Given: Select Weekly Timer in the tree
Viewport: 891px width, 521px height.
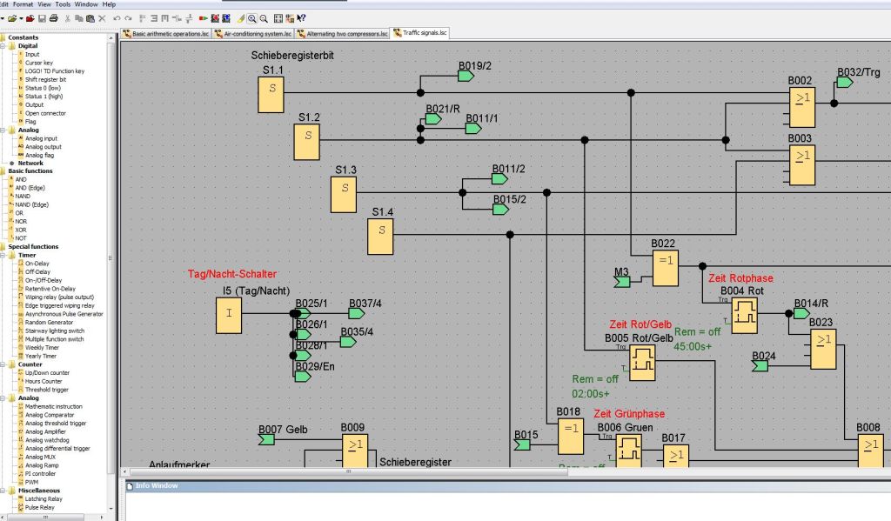Looking at the screenshot, I should point(42,348).
